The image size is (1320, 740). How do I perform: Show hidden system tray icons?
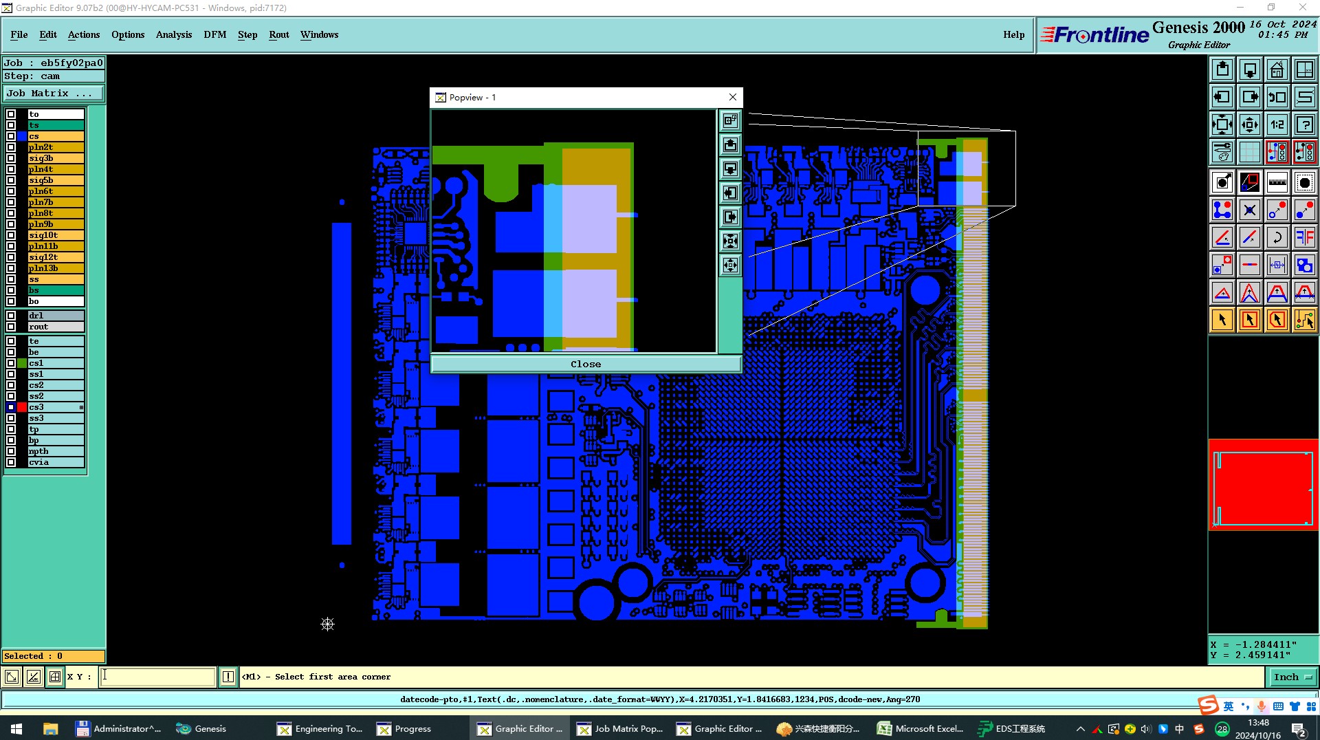pos(1080,729)
